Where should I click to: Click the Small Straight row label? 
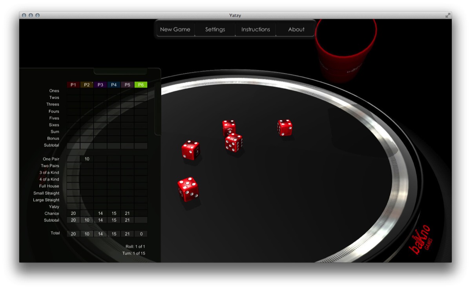[46, 193]
